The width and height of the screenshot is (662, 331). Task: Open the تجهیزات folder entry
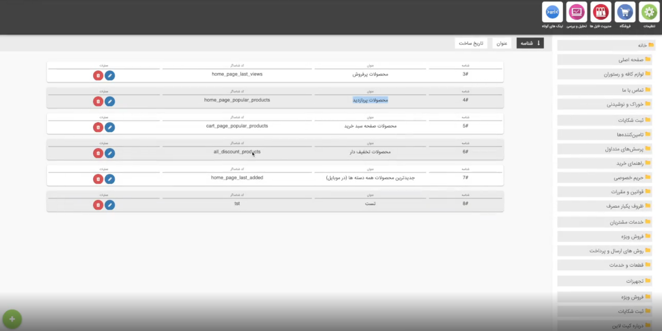tap(604, 280)
